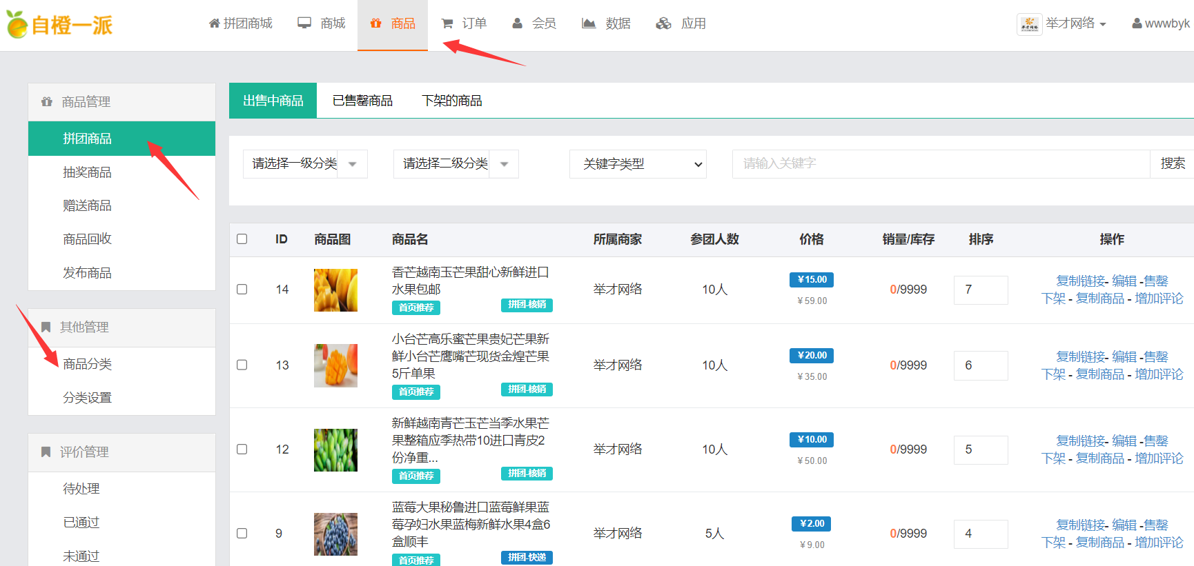Viewport: 1194px width, 566px height.
Task: Click 编辑 for product ID 9
Action: pos(1124,525)
